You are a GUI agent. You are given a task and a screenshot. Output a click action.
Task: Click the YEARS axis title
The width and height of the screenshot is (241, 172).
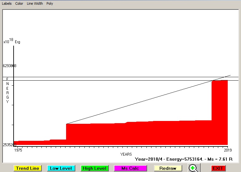[126, 154]
